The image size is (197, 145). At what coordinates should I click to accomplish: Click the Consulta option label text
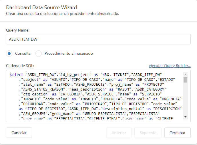(x=23, y=54)
